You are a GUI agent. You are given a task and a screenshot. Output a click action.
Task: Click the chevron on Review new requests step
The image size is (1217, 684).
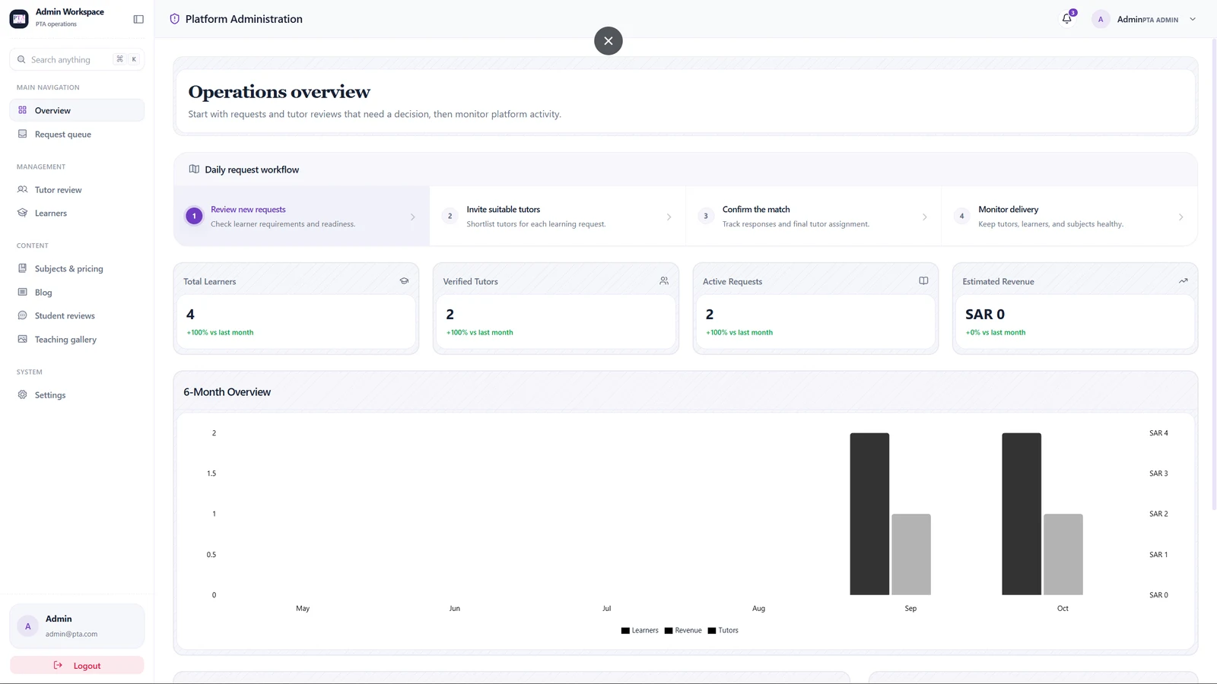tap(413, 217)
